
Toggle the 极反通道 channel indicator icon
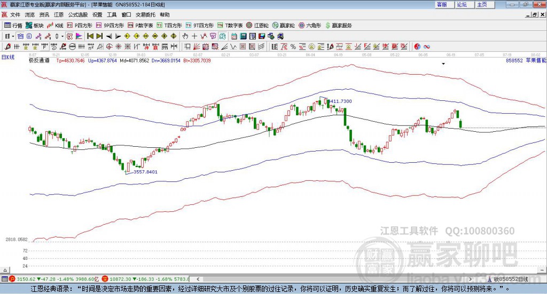(x=69, y=36)
